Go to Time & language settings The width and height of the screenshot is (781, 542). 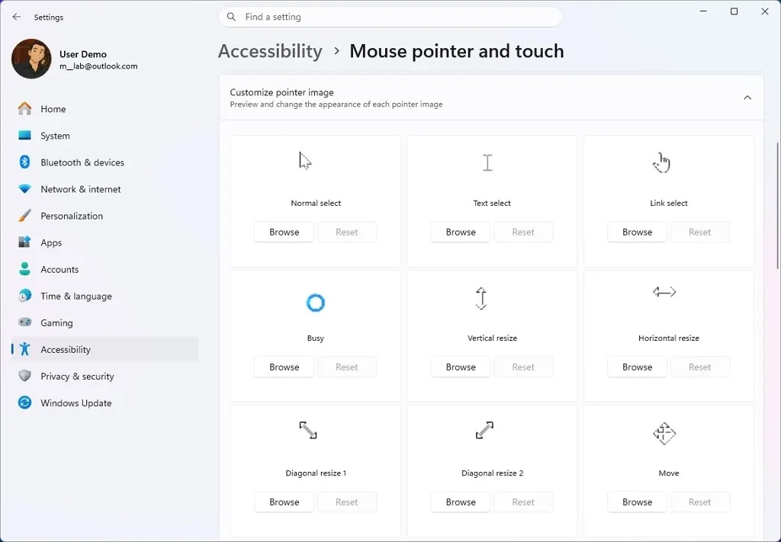tap(104, 296)
